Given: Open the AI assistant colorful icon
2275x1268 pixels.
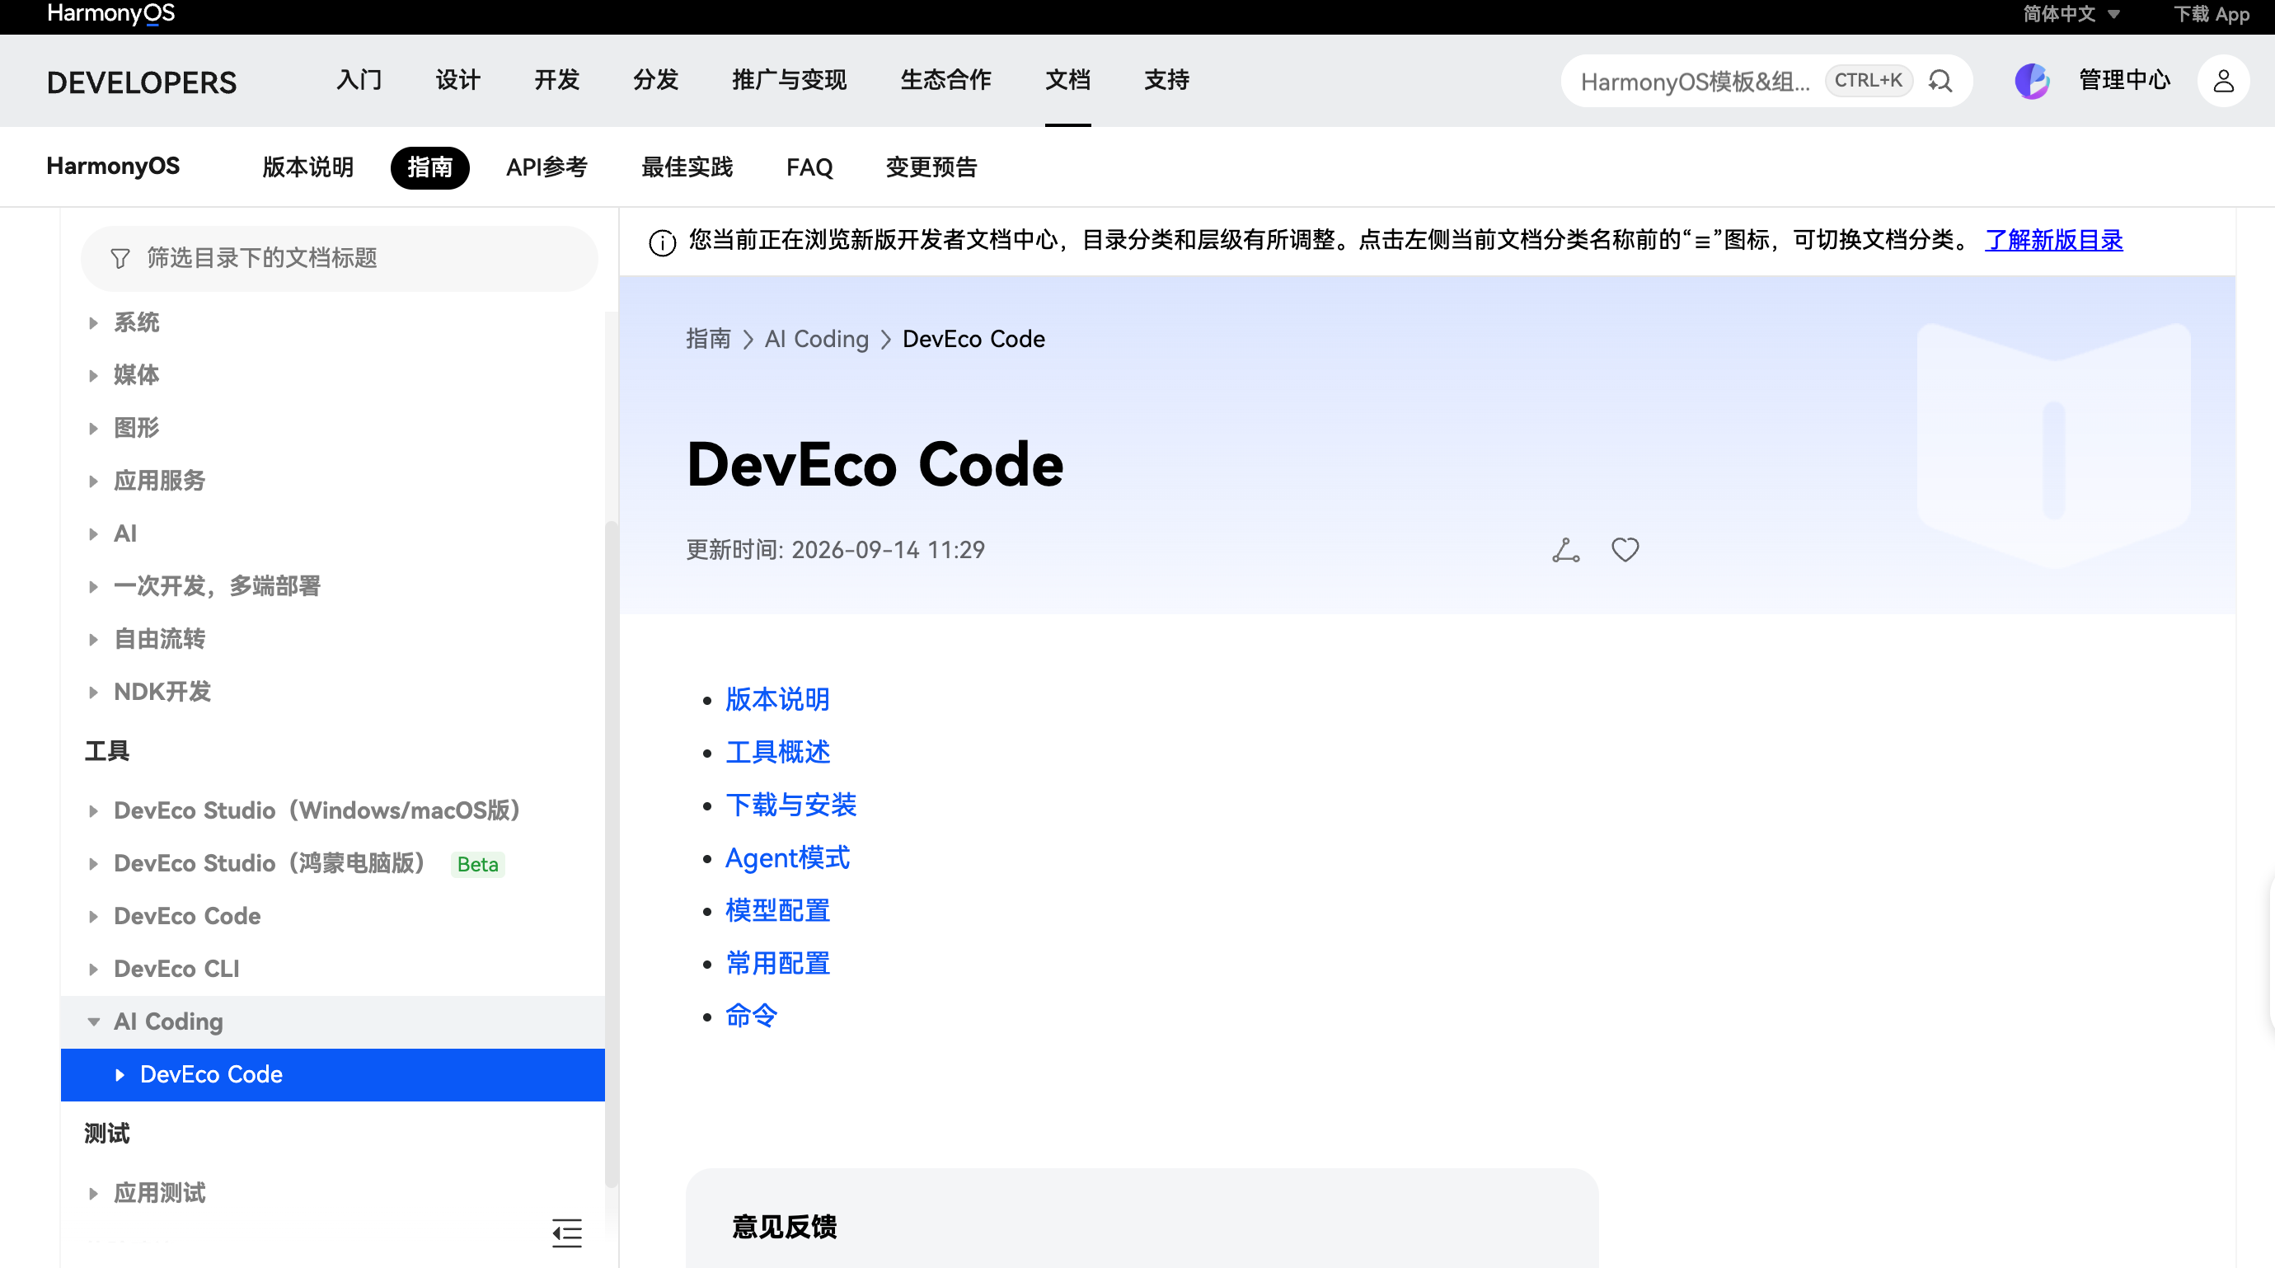Looking at the screenshot, I should (2031, 81).
